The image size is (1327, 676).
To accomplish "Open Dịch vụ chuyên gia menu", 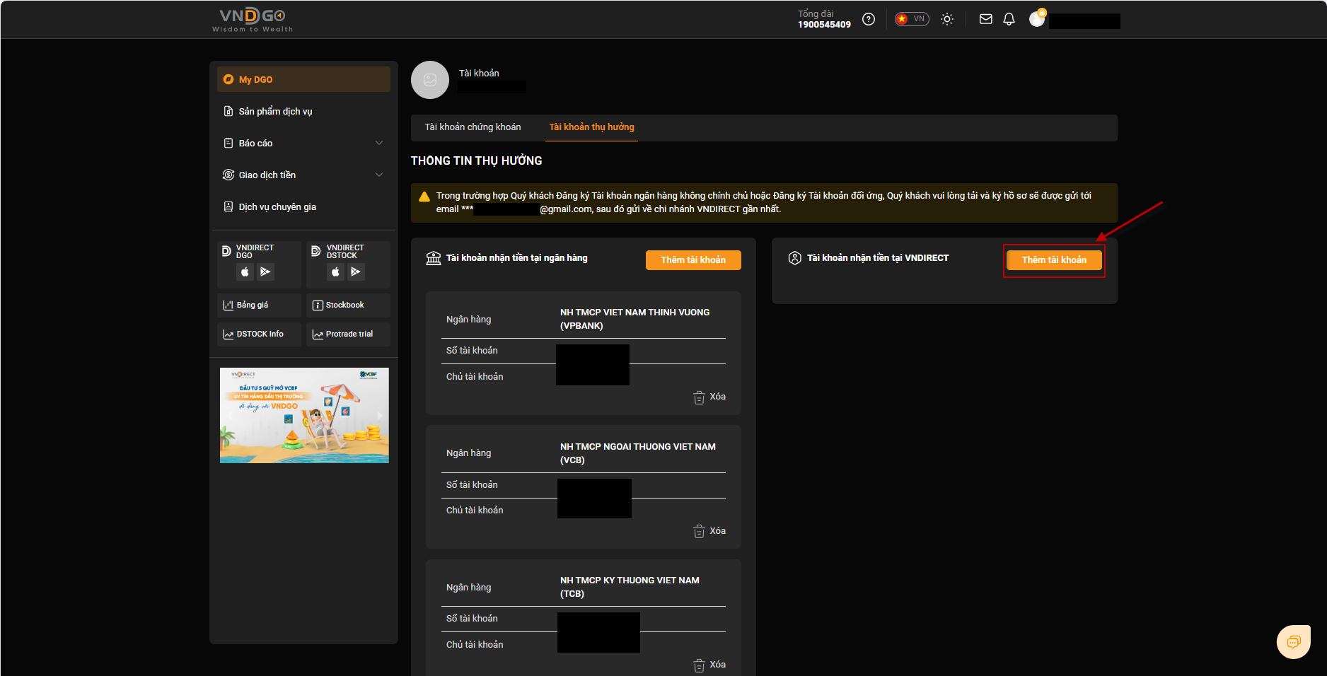I will (303, 206).
